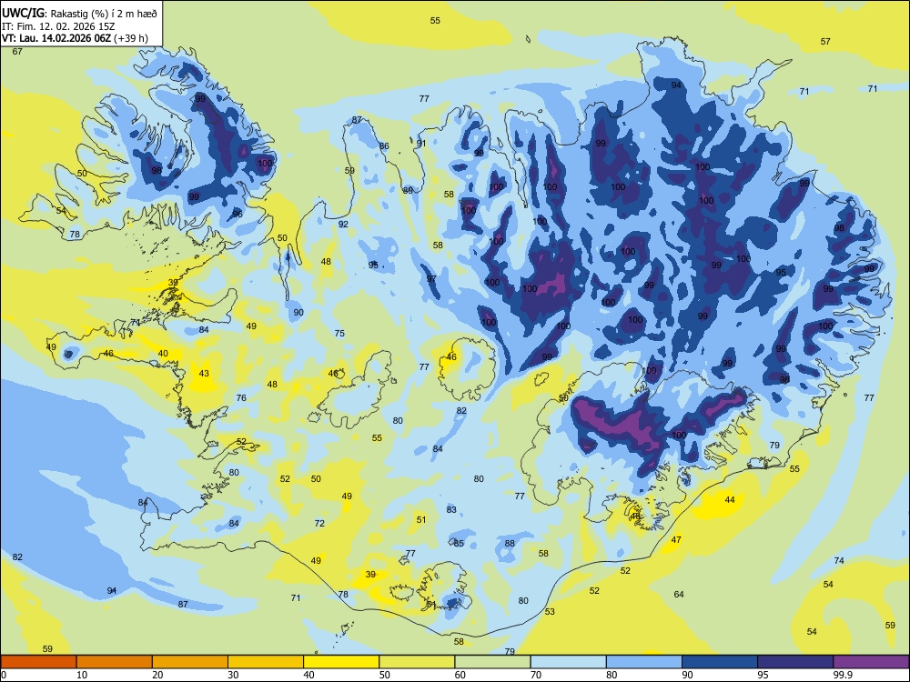Viewport: 910px width, 682px height.
Task: Click the map value '91' on the peninsula
Action: pyautogui.click(x=421, y=144)
